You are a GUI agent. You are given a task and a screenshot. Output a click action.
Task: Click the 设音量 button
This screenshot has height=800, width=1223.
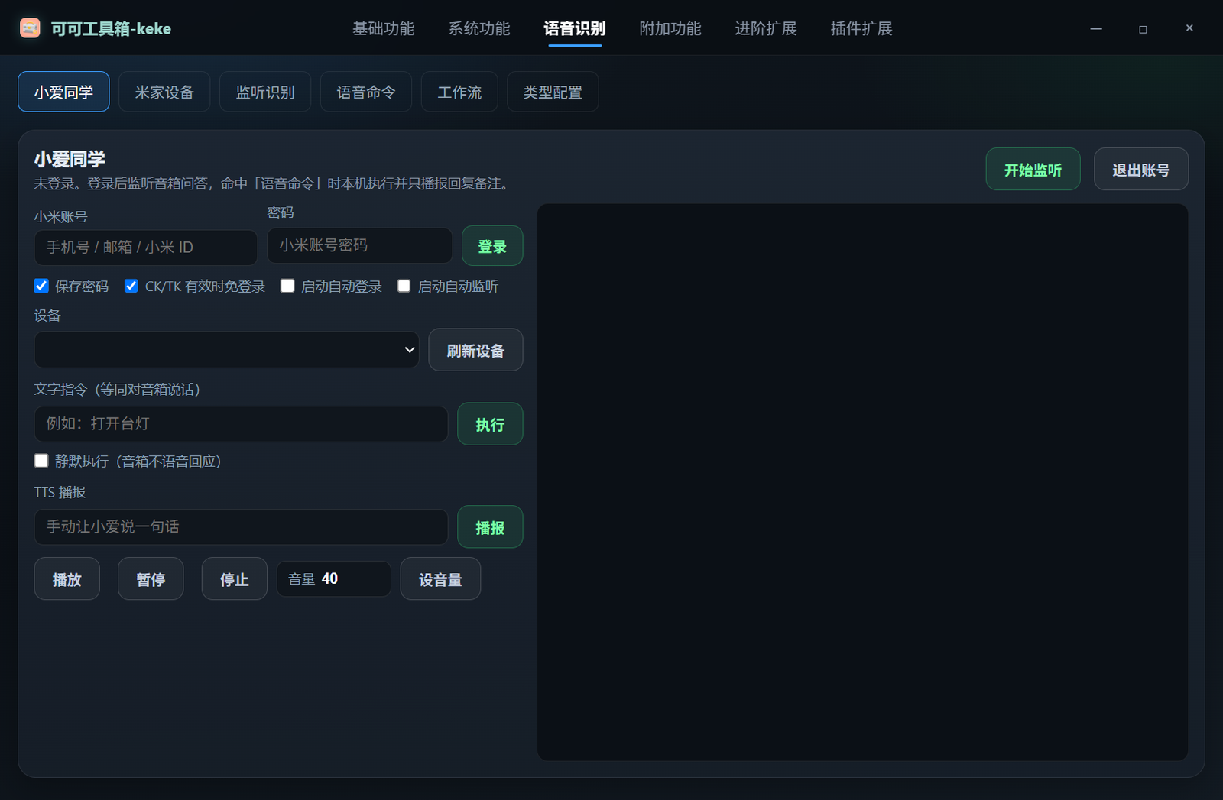(x=440, y=579)
